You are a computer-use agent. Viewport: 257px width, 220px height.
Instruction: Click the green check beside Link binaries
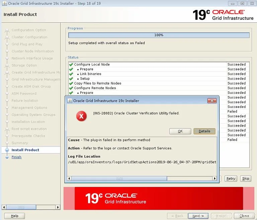[71, 74]
